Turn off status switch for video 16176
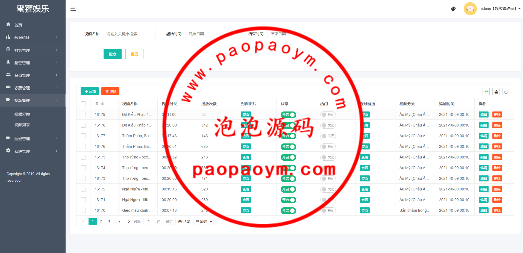This screenshot has width=523, height=253. click(288, 147)
